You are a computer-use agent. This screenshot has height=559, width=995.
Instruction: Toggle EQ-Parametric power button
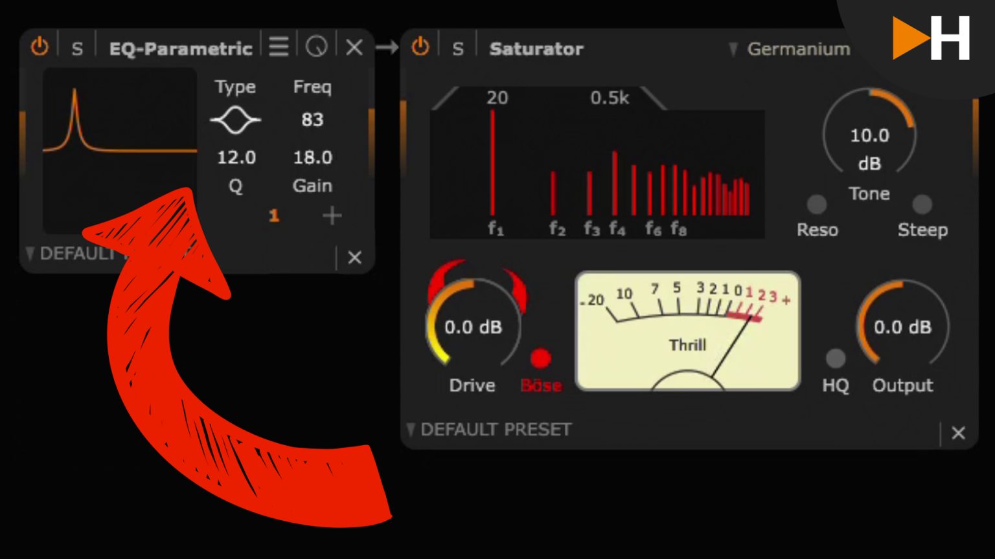click(40, 47)
